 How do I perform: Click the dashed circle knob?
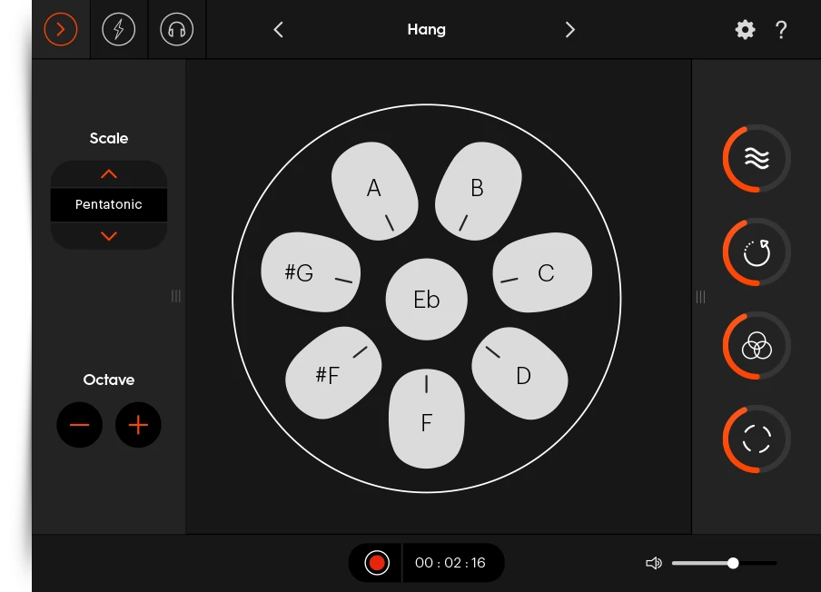pyautogui.click(x=757, y=439)
